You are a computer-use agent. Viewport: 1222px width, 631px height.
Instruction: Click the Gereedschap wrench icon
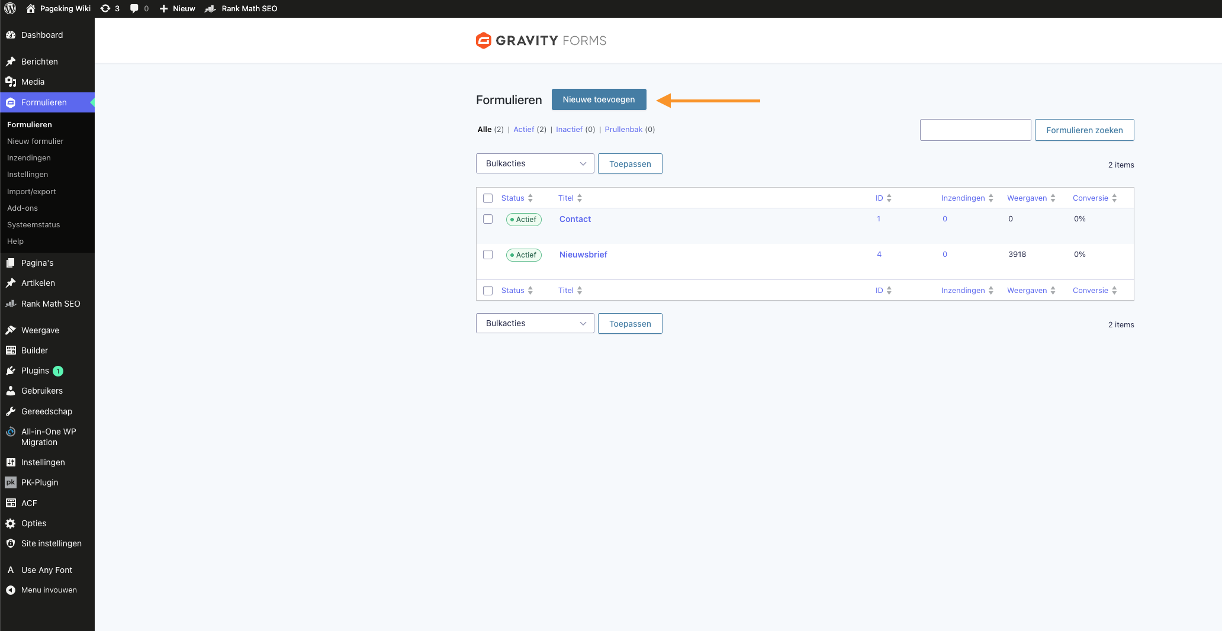click(11, 411)
